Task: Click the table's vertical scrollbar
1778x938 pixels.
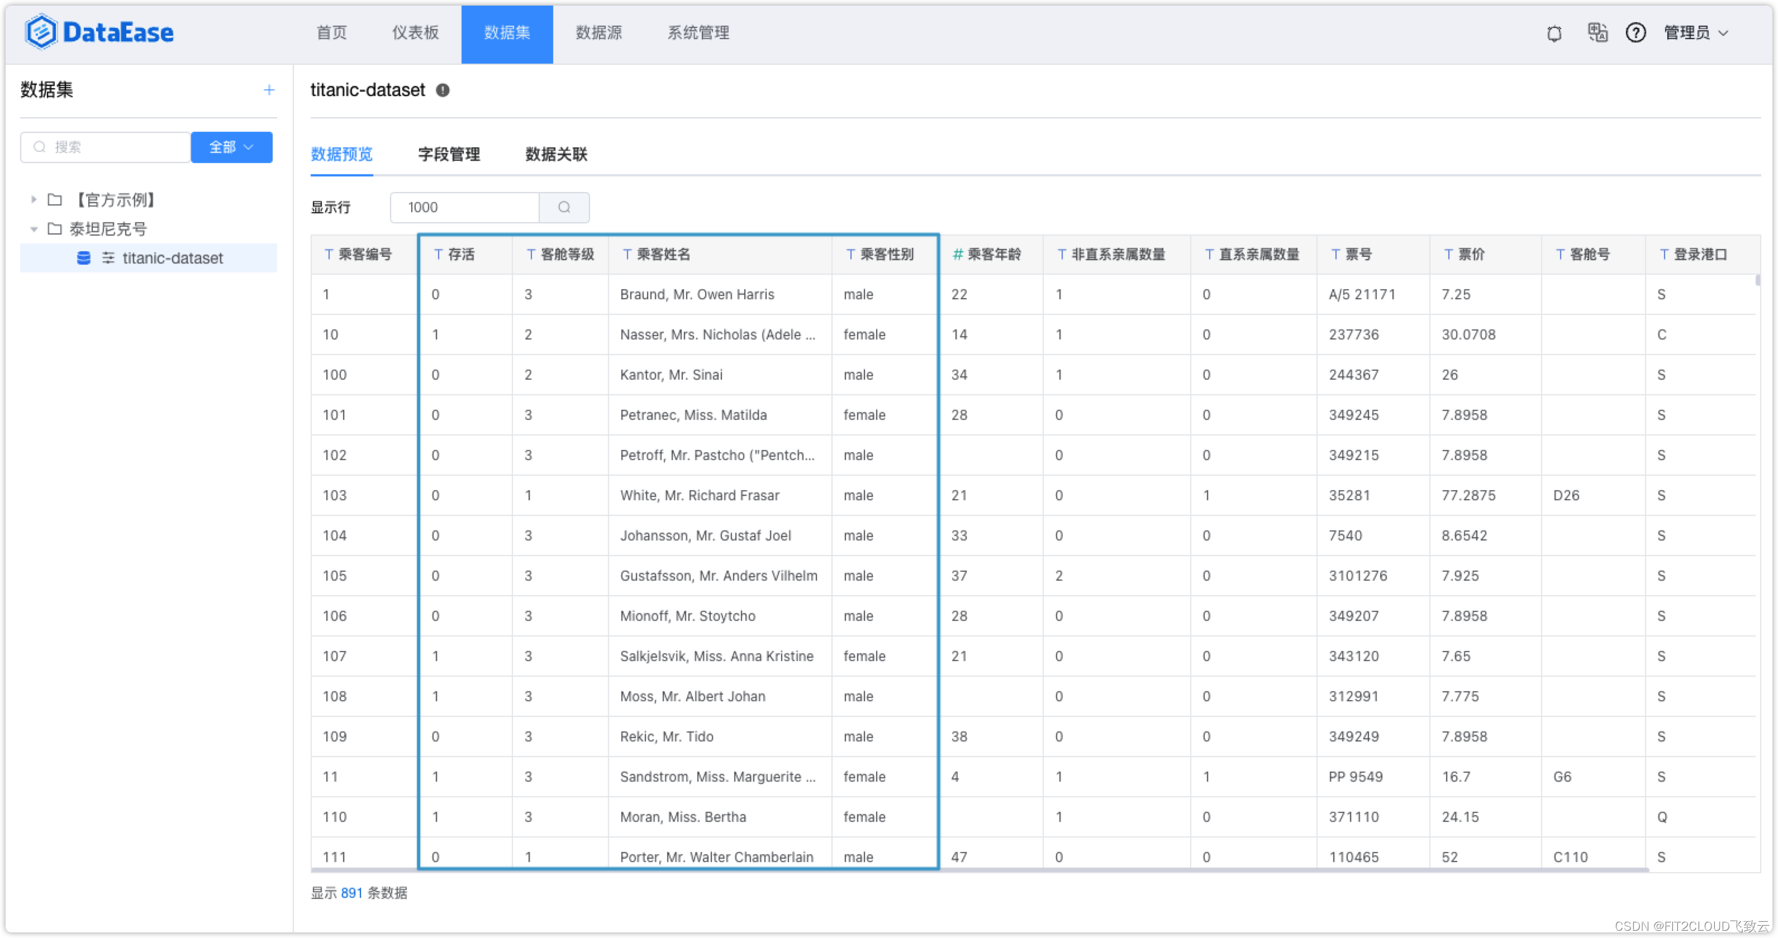Action: pyautogui.click(x=1757, y=281)
